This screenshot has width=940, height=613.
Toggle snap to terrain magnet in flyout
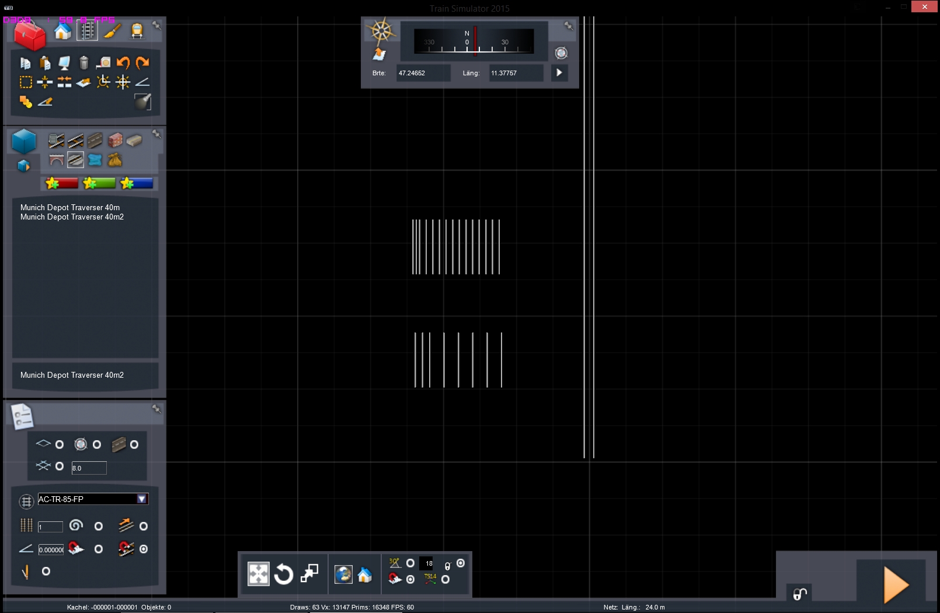point(99,549)
